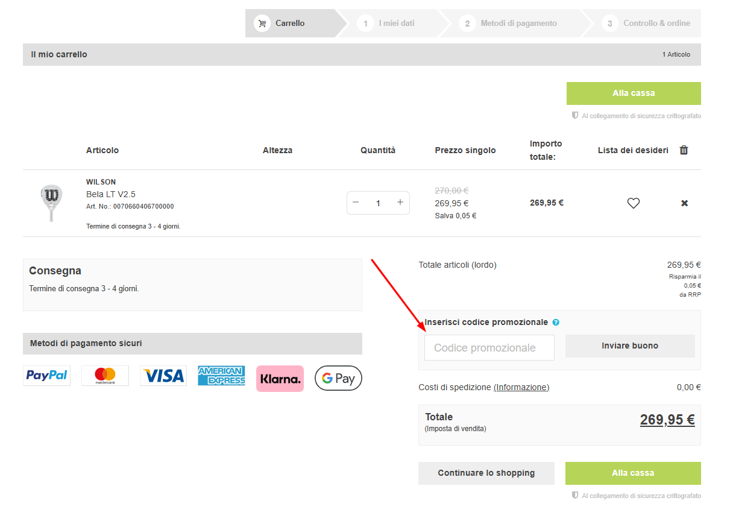Viewport: 730px width, 524px height.
Task: Click top Alla cassa checkout button
Action: click(633, 93)
